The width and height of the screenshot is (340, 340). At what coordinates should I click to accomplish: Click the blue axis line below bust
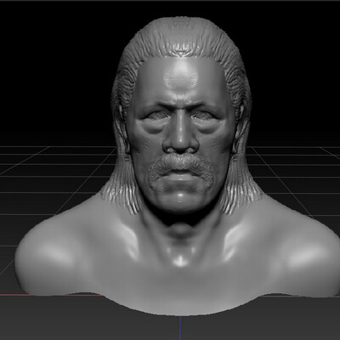click(180, 328)
